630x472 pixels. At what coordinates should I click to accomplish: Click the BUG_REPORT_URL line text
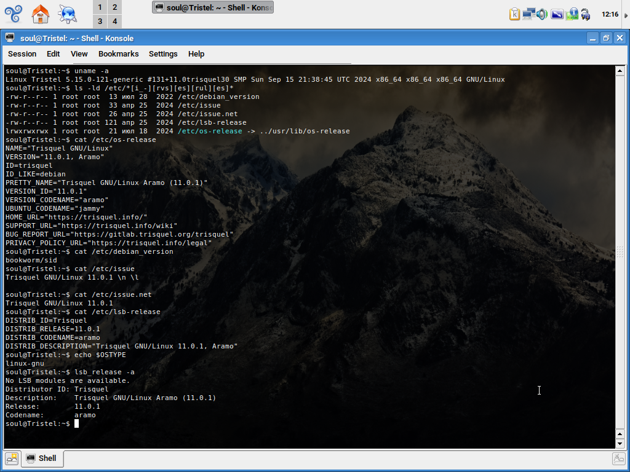click(x=119, y=234)
